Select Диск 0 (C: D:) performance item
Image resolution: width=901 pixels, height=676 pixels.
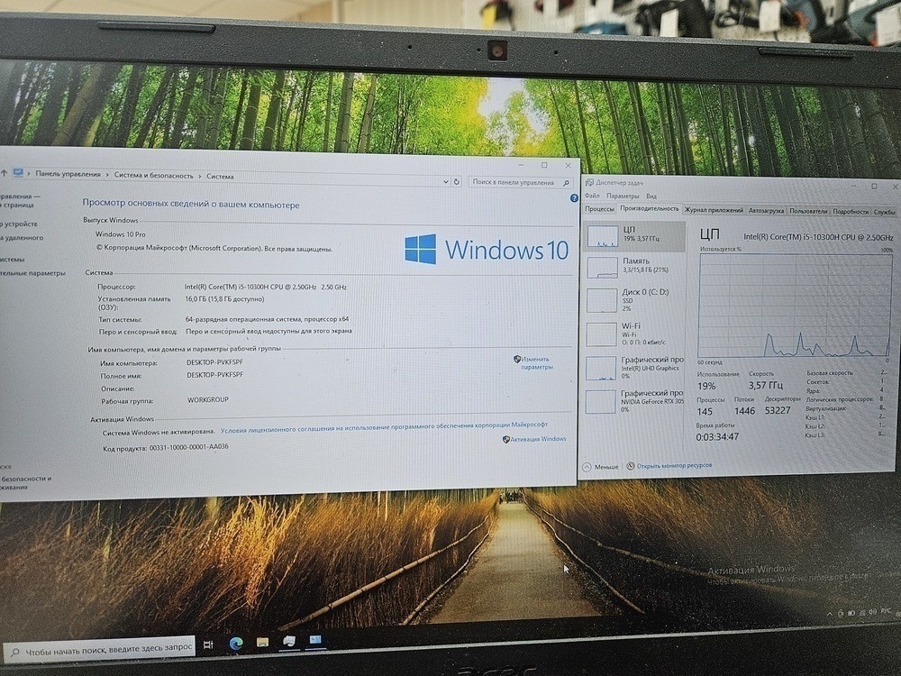[x=633, y=299]
